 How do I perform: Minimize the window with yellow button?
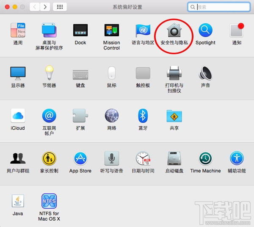15,7
